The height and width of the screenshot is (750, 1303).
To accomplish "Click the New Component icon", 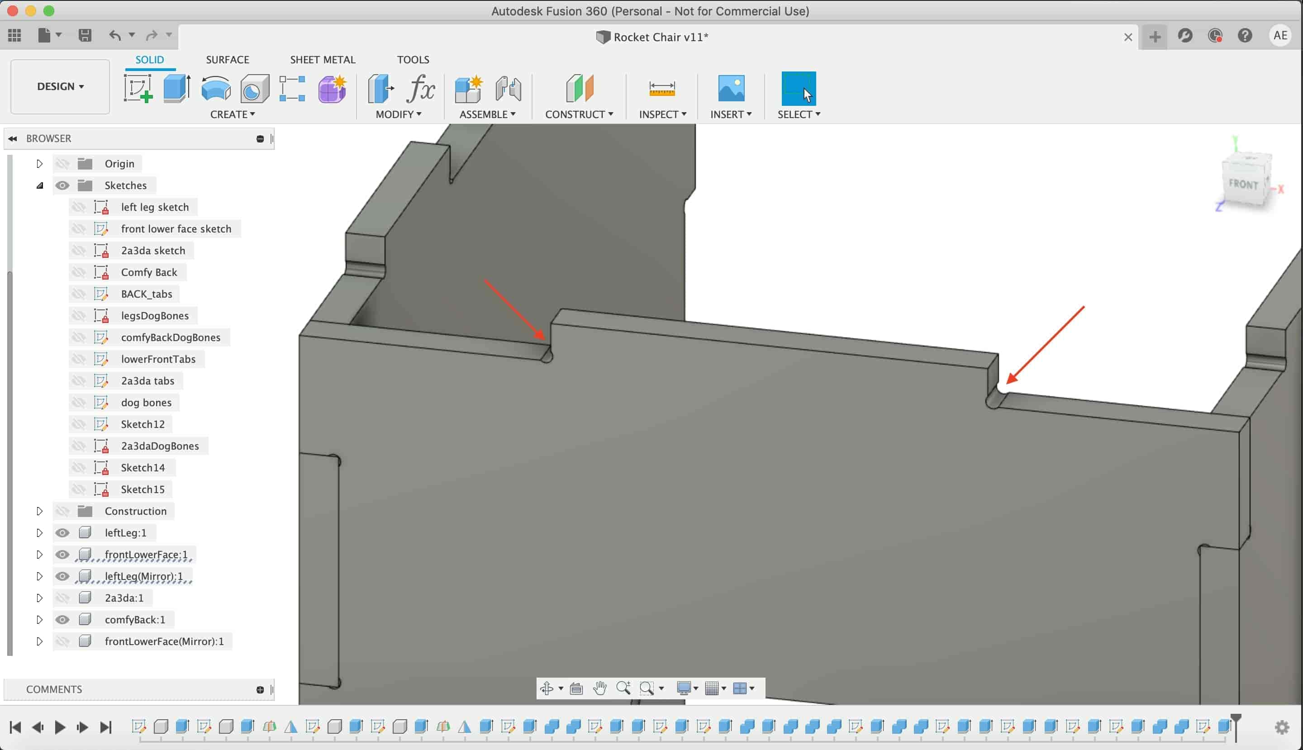I will pos(469,89).
